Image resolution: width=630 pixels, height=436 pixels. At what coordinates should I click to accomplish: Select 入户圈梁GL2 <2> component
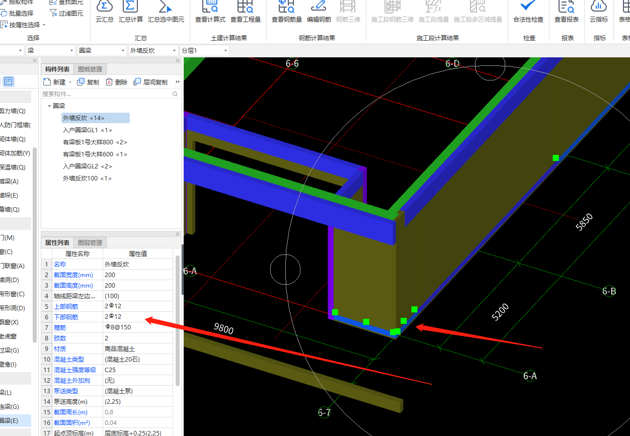pos(87,166)
